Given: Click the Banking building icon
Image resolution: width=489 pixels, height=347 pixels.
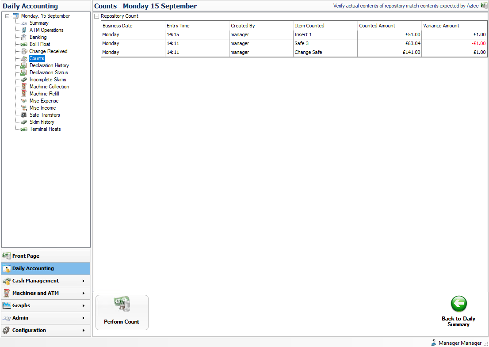Looking at the screenshot, I should point(24,37).
